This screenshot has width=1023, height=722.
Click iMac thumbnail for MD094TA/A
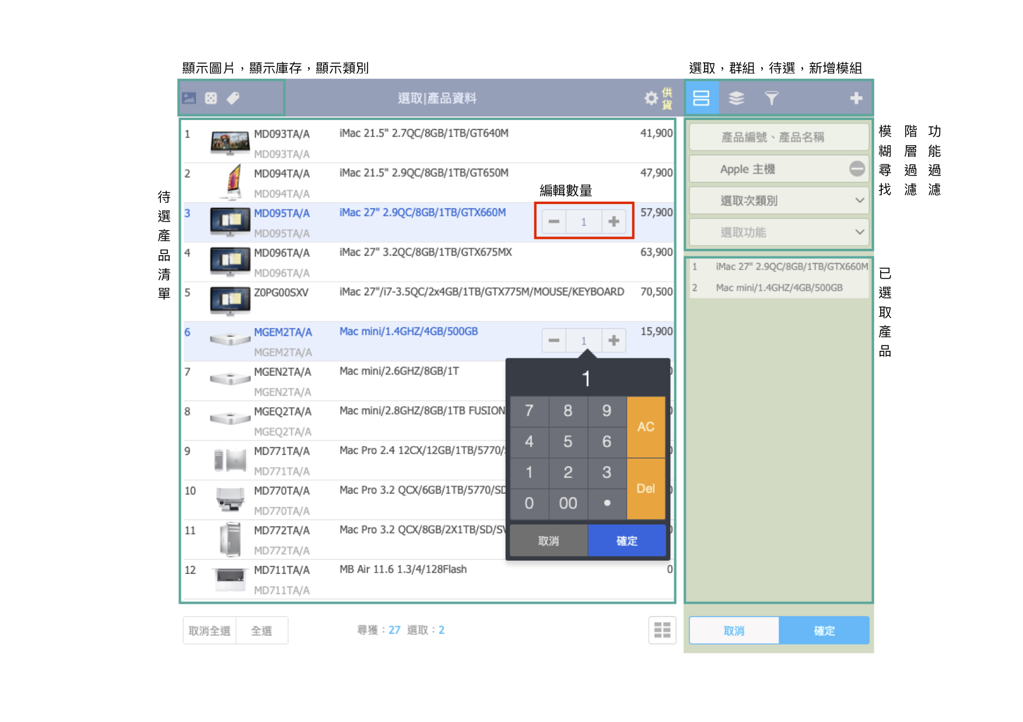click(x=234, y=182)
